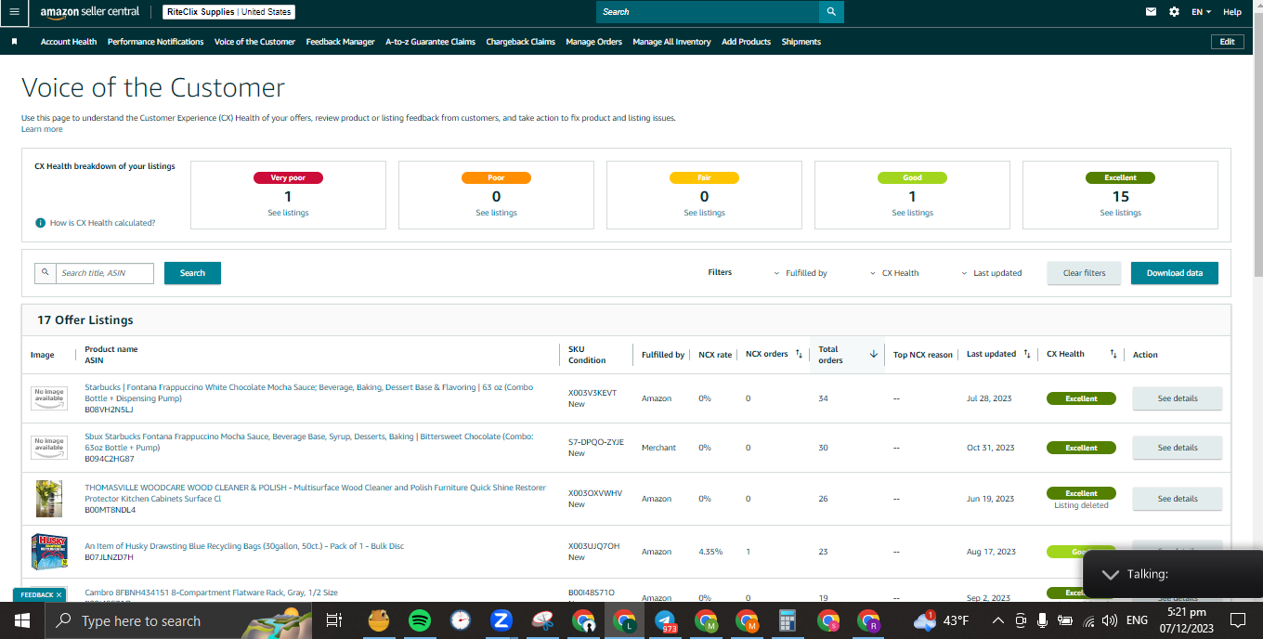The height and width of the screenshot is (639, 1263).
Task: Click the teal Search button
Action: pyautogui.click(x=192, y=273)
